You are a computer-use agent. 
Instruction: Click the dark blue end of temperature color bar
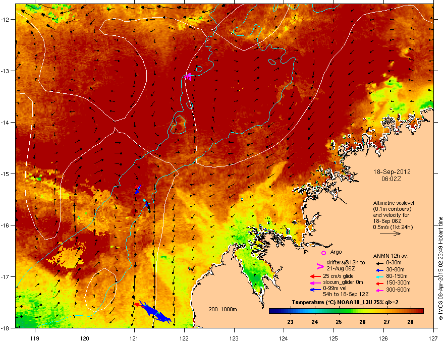coord(272,311)
